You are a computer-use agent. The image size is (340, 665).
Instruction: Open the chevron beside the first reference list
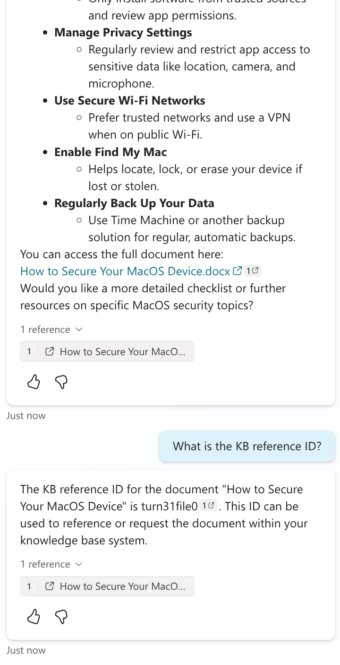point(79,329)
